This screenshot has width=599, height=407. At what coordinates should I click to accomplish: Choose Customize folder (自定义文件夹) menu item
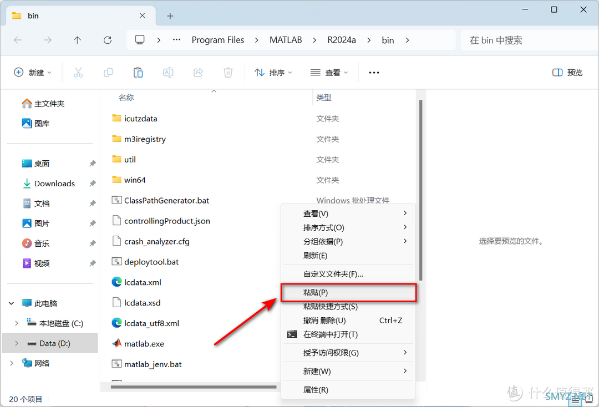(348, 274)
